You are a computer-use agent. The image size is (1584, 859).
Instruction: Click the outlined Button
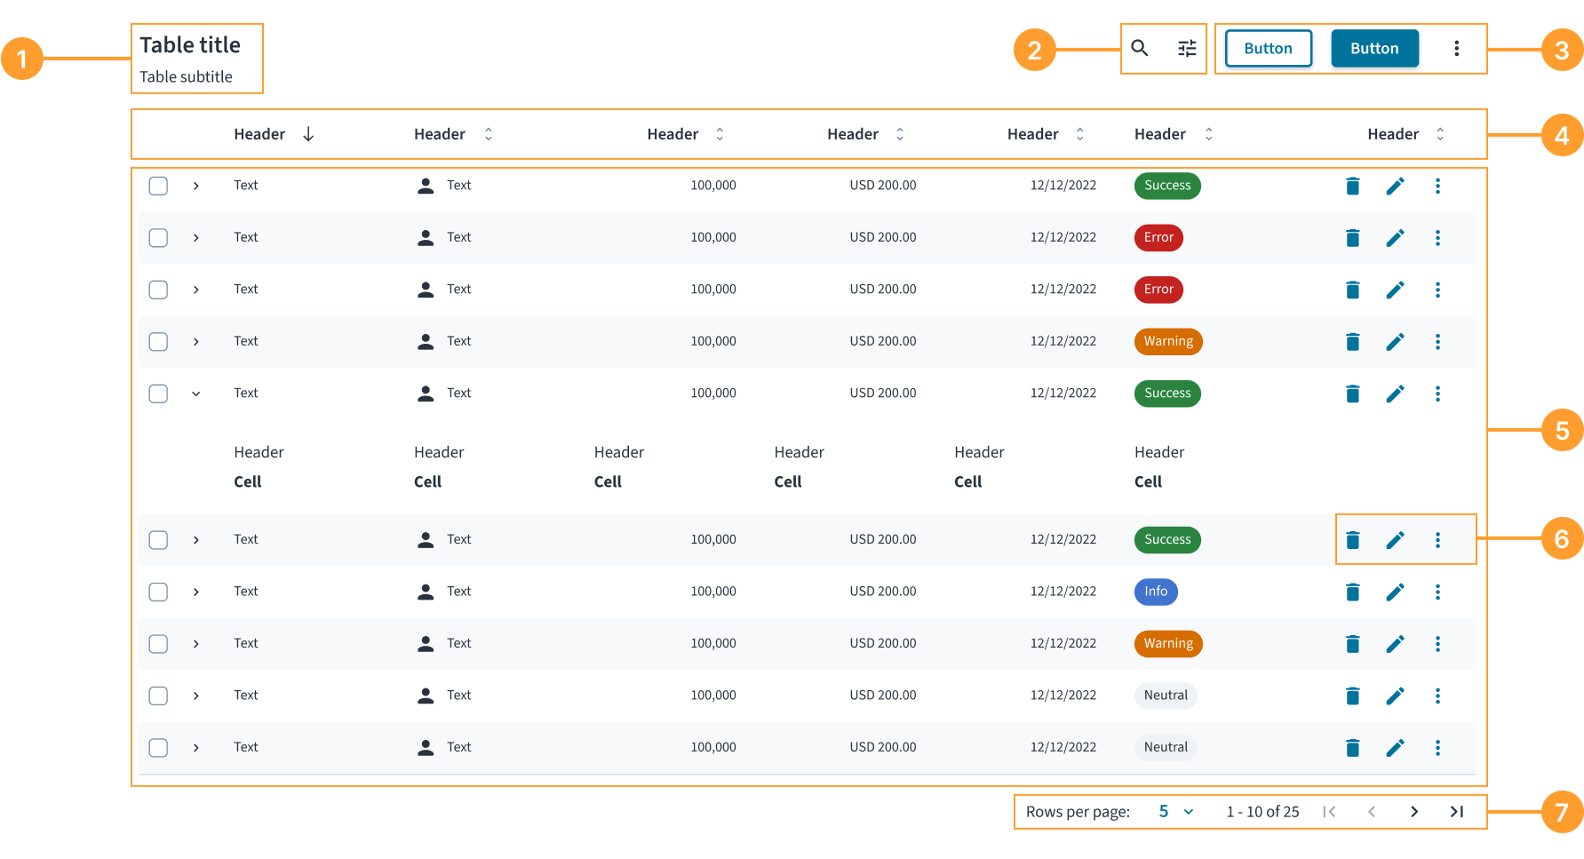[1268, 48]
